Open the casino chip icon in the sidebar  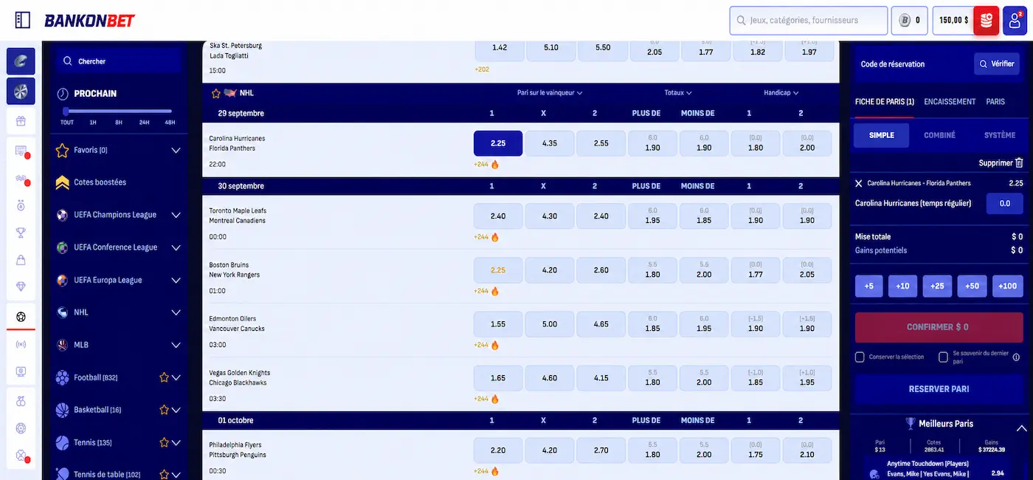click(21, 428)
